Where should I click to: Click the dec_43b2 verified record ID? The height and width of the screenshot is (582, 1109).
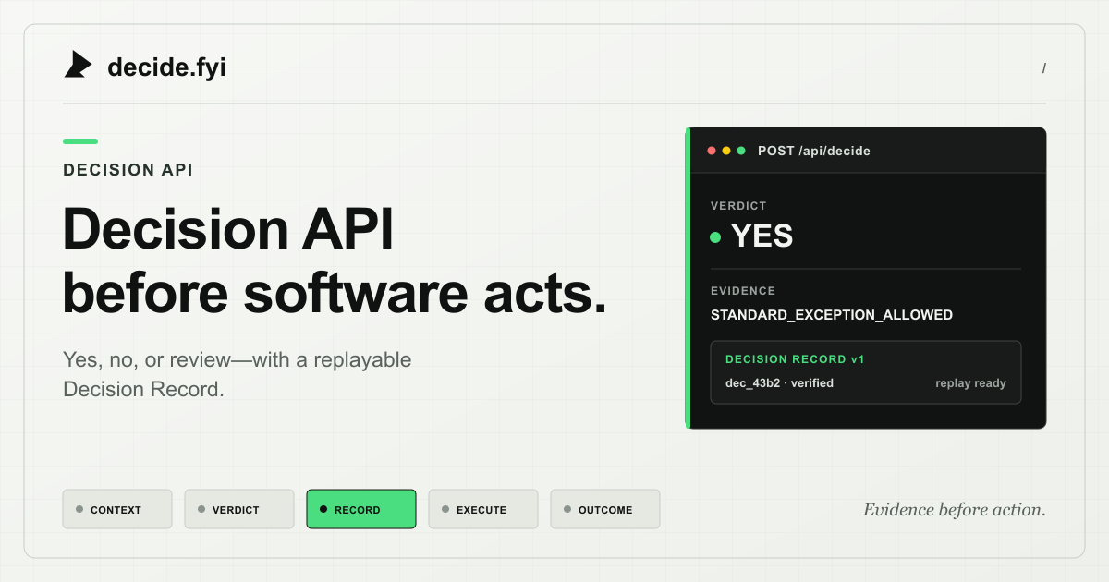click(779, 383)
